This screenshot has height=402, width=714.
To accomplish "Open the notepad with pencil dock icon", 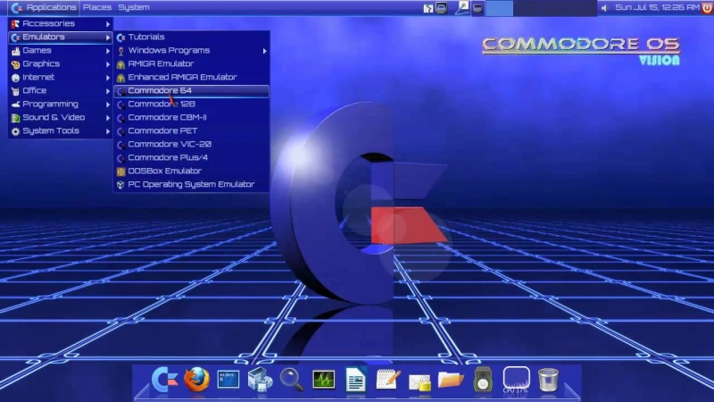I will (387, 379).
